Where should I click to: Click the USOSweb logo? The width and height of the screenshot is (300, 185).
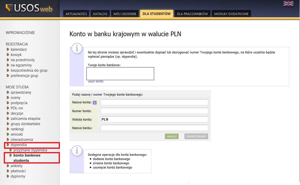[x=29, y=8]
